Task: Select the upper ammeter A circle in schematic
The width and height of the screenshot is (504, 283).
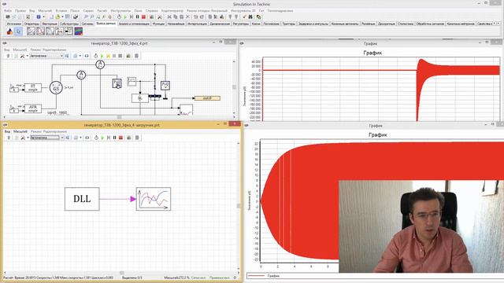Action: point(100,64)
